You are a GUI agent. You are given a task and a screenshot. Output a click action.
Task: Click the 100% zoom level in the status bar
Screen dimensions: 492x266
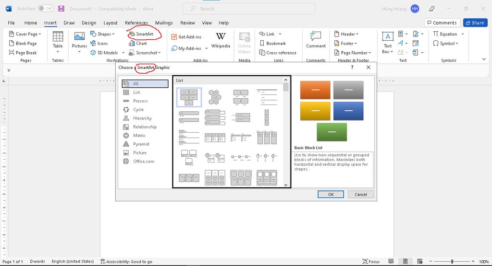click(x=484, y=262)
